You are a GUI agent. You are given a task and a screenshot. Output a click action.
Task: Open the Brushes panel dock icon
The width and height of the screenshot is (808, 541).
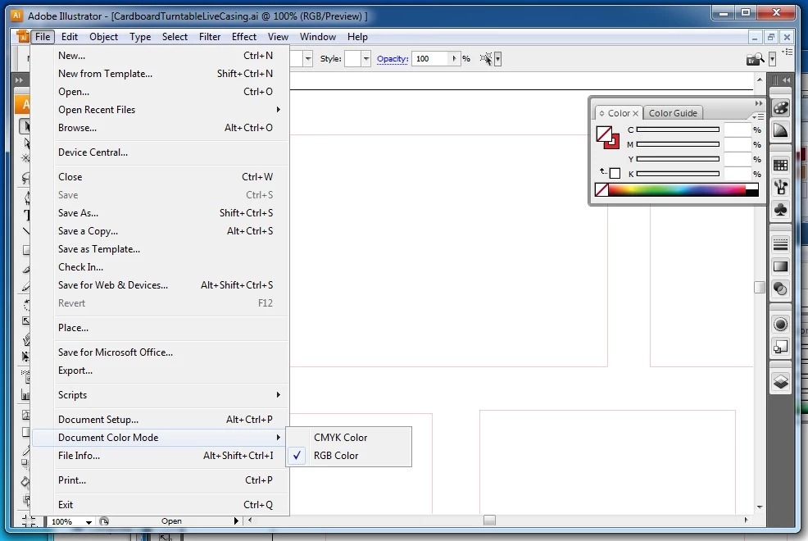point(780,188)
